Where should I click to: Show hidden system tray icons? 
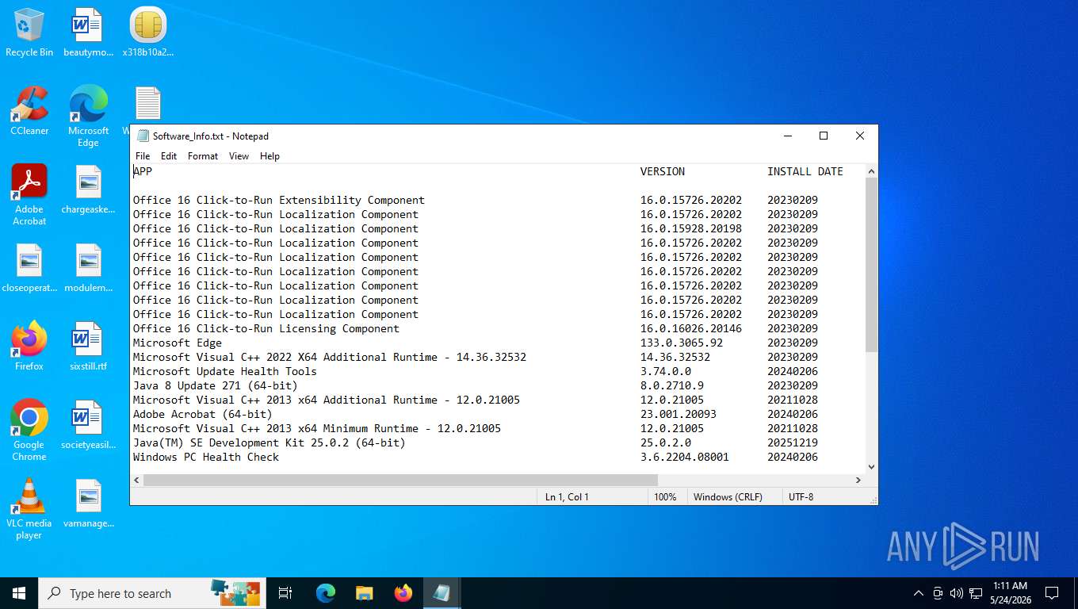(919, 593)
